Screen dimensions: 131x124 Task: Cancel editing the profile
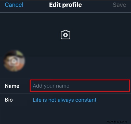click(x=14, y=5)
